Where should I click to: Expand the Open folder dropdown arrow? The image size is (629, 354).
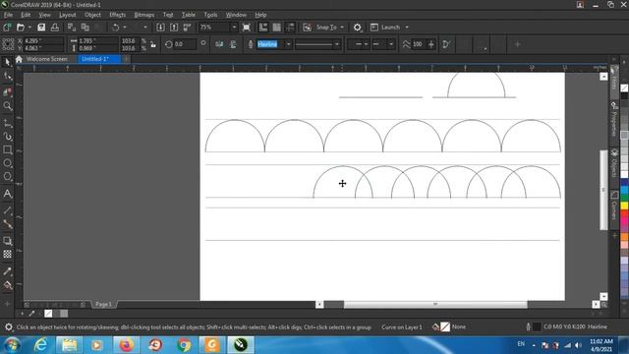[x=29, y=28]
